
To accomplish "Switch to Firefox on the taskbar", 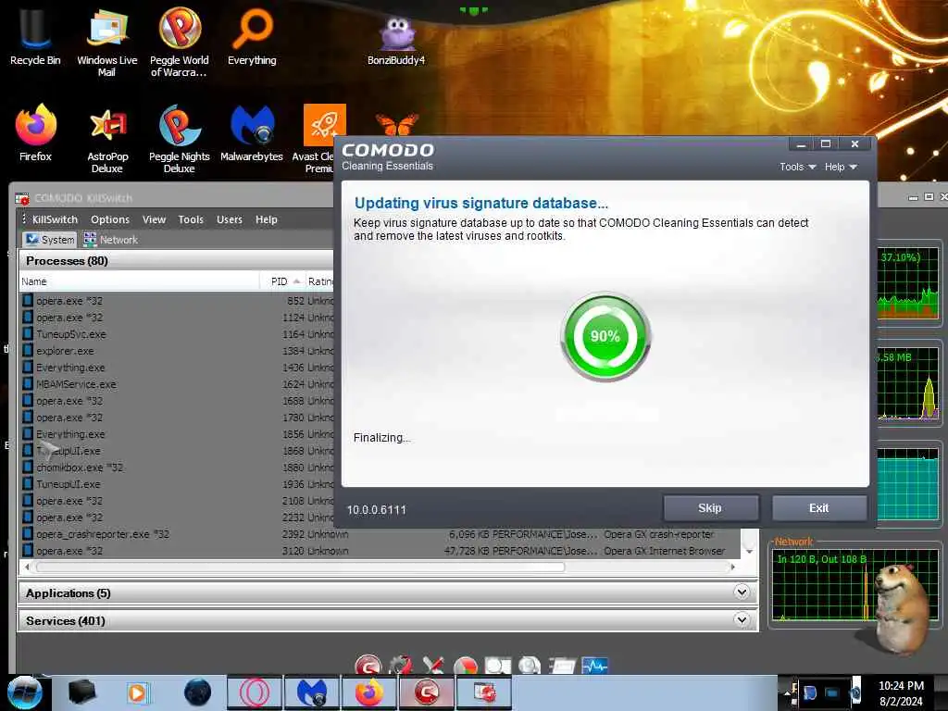I will [368, 692].
